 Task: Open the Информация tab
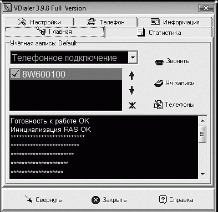(175, 22)
